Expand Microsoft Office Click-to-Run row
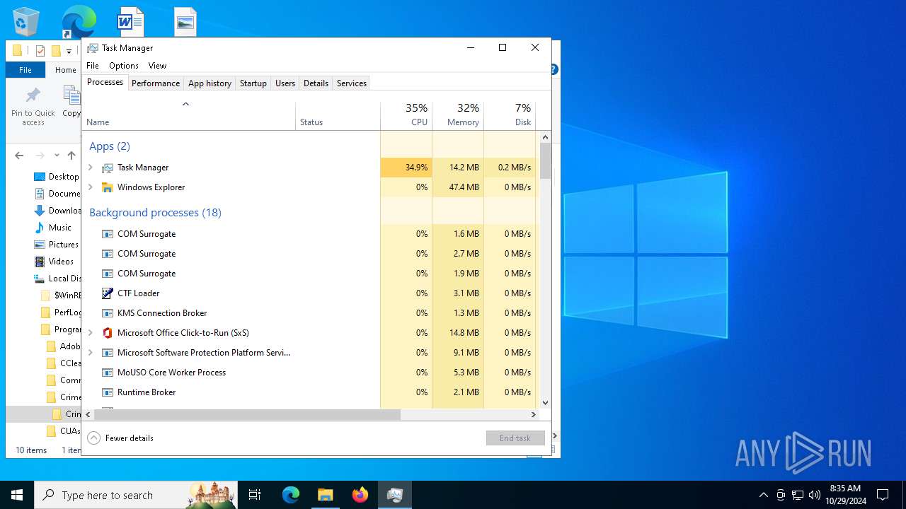The height and width of the screenshot is (509, 906). point(91,333)
